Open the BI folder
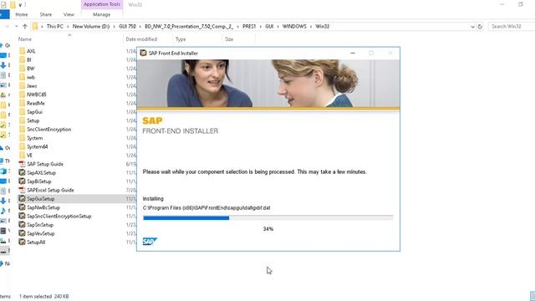The width and height of the screenshot is (535, 301). coord(28,59)
